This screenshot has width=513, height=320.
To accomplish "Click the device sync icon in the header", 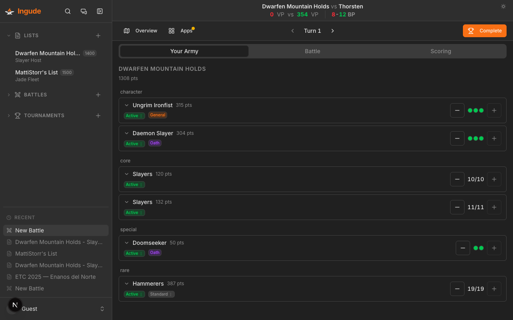I will tap(84, 11).
